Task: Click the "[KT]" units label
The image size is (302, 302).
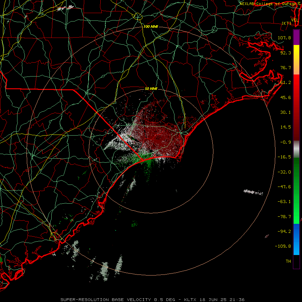Action: click(x=287, y=23)
